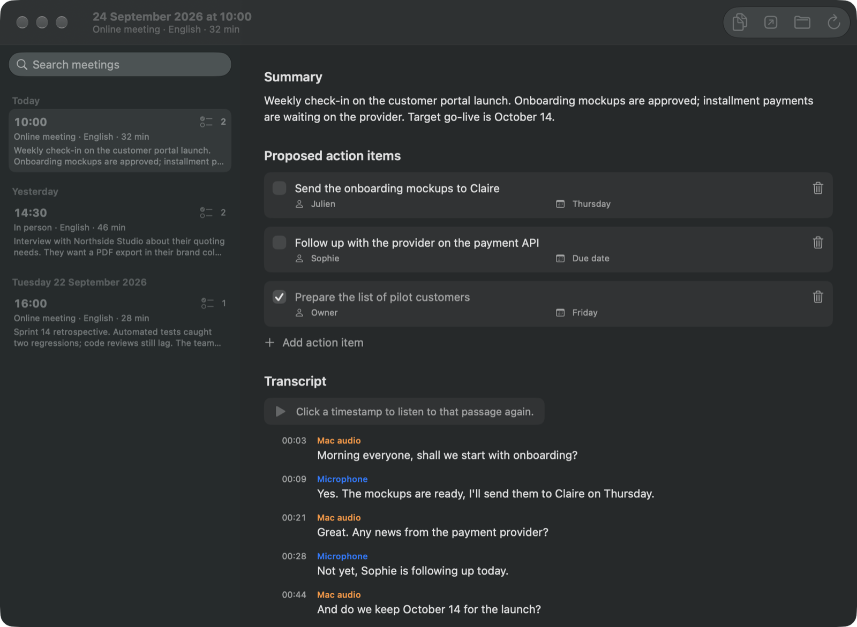The height and width of the screenshot is (627, 857).
Task: Replay the passage at 00:44
Action: tap(294, 595)
